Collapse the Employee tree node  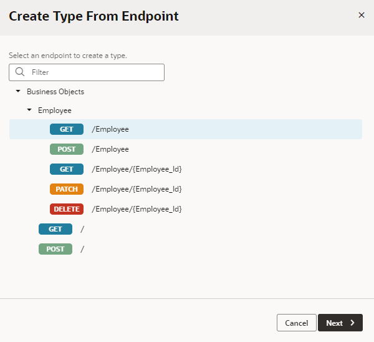point(29,110)
